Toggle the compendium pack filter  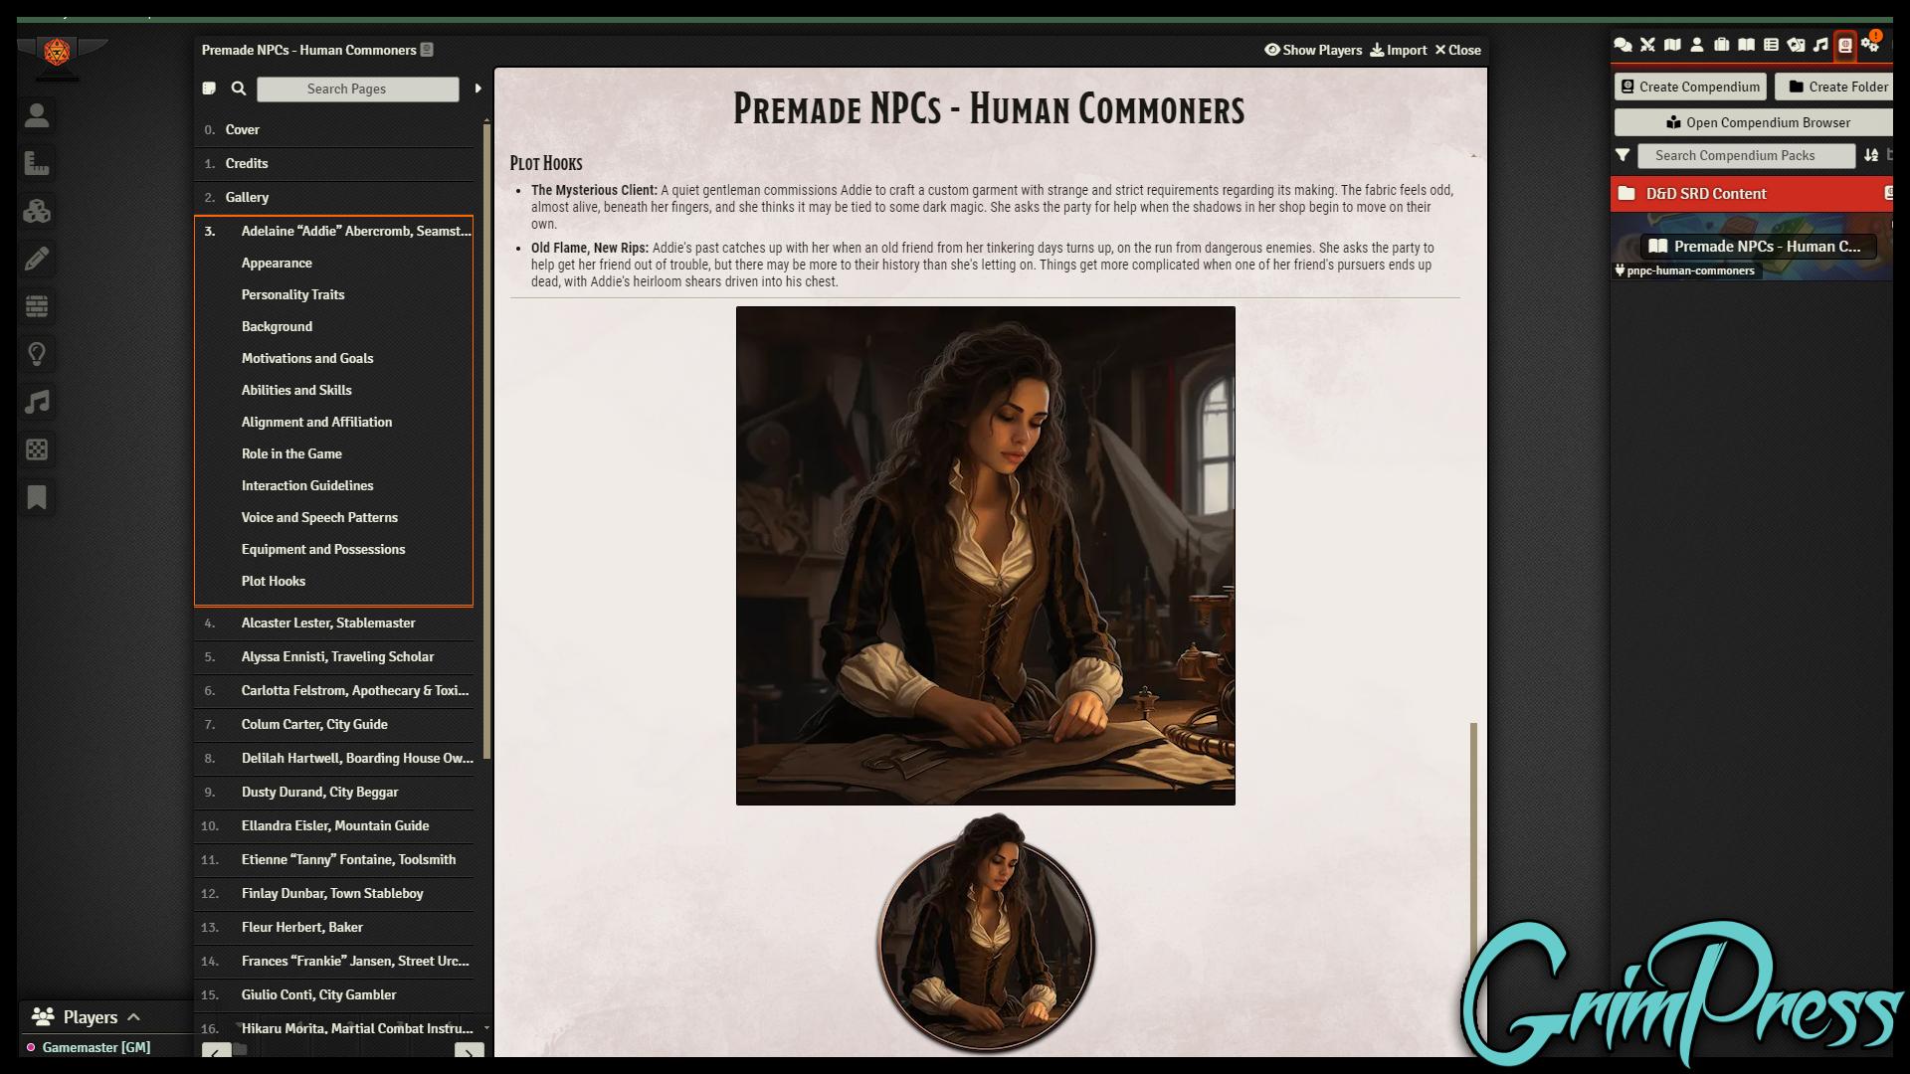click(1623, 156)
